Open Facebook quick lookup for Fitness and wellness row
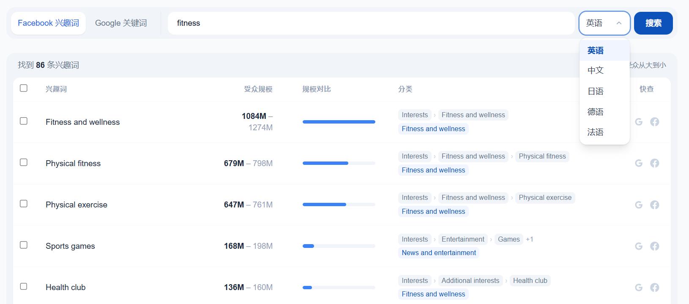 (654, 122)
